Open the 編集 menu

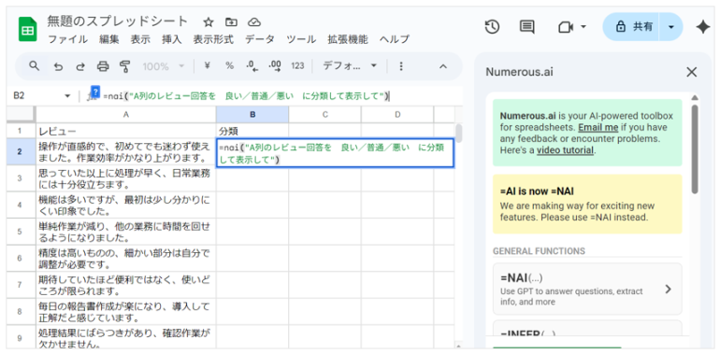tap(109, 39)
